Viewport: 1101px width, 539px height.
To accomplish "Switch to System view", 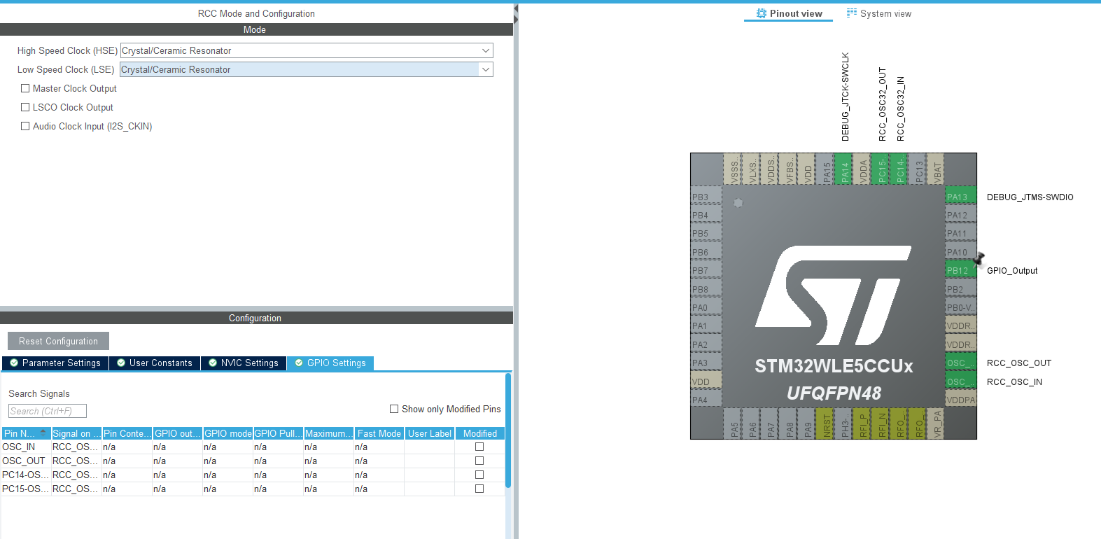I will pyautogui.click(x=879, y=13).
